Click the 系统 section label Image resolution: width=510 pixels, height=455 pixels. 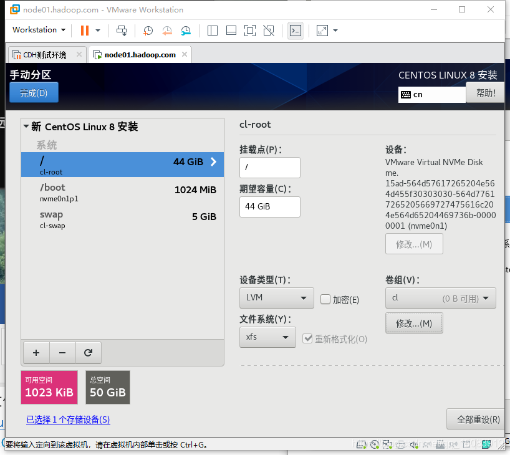[x=47, y=145]
